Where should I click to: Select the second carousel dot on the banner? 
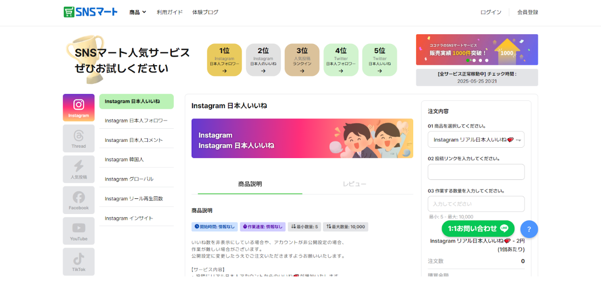coord(474,60)
